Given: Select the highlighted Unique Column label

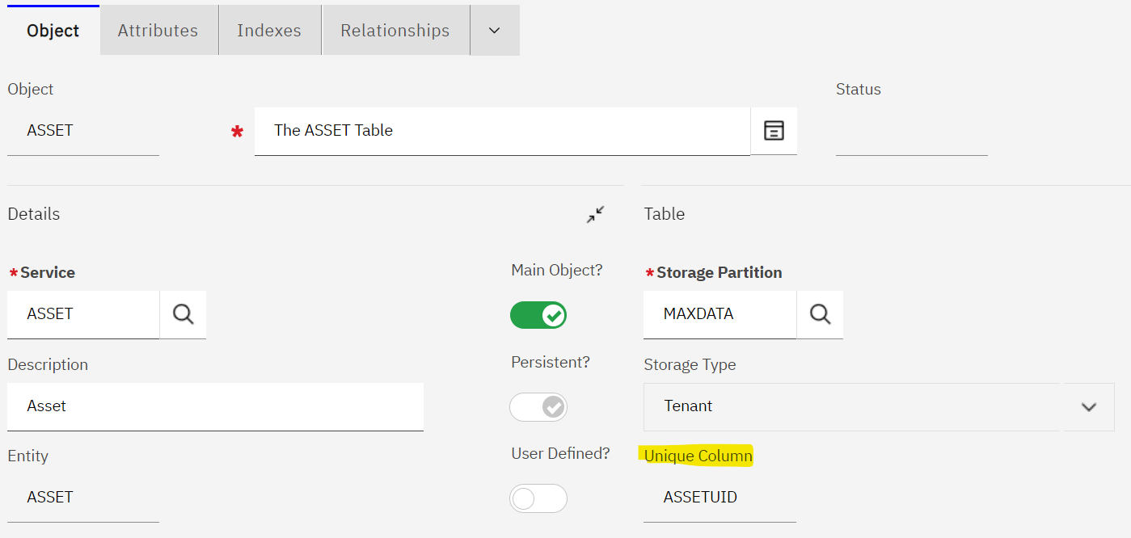Looking at the screenshot, I should coord(698,455).
